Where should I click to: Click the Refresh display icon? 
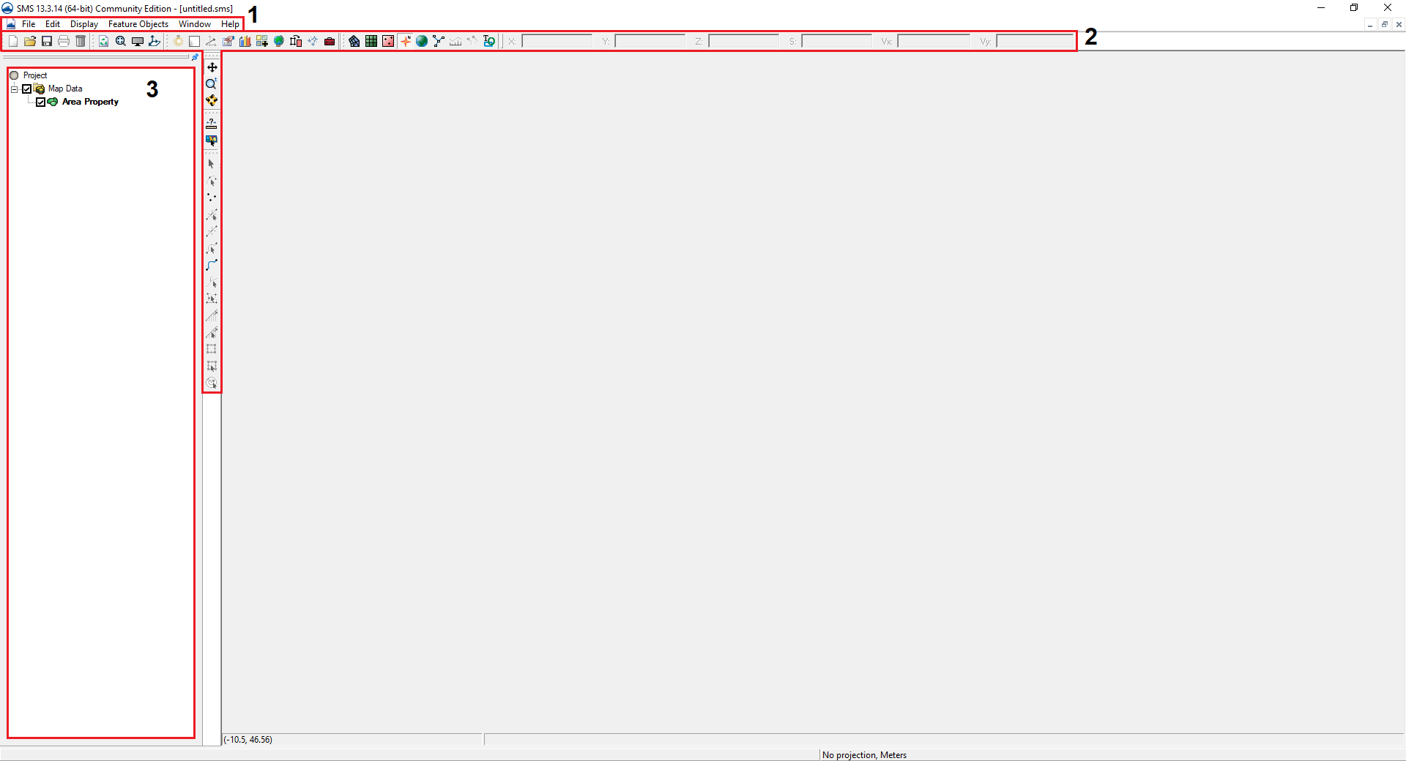click(x=104, y=42)
